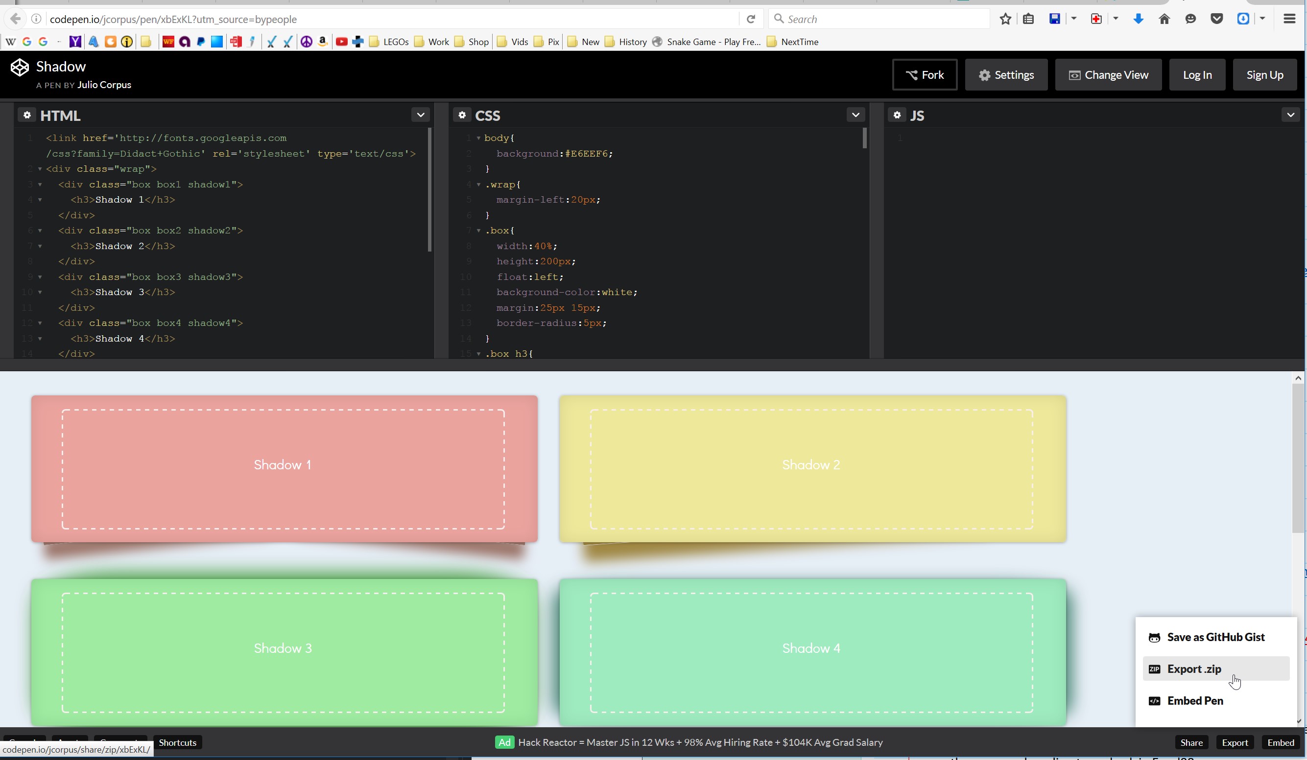Choose Export .zip menu entry
Image resolution: width=1307 pixels, height=760 pixels.
tap(1194, 669)
